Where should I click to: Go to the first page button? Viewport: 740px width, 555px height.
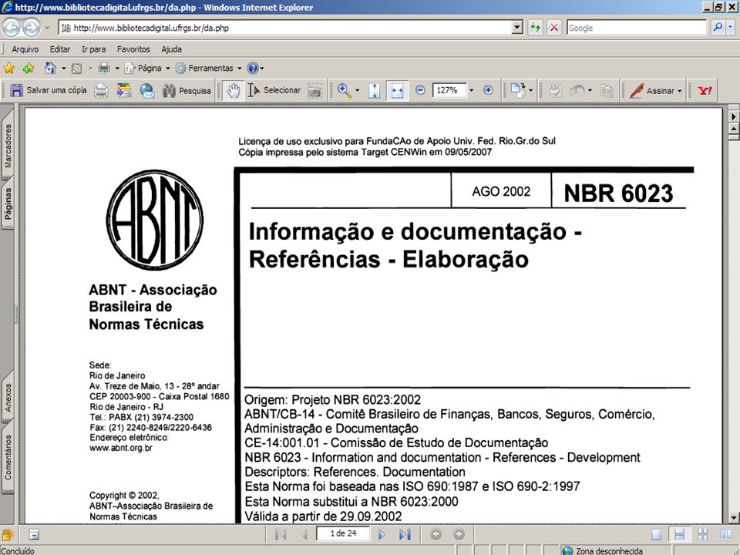281,534
